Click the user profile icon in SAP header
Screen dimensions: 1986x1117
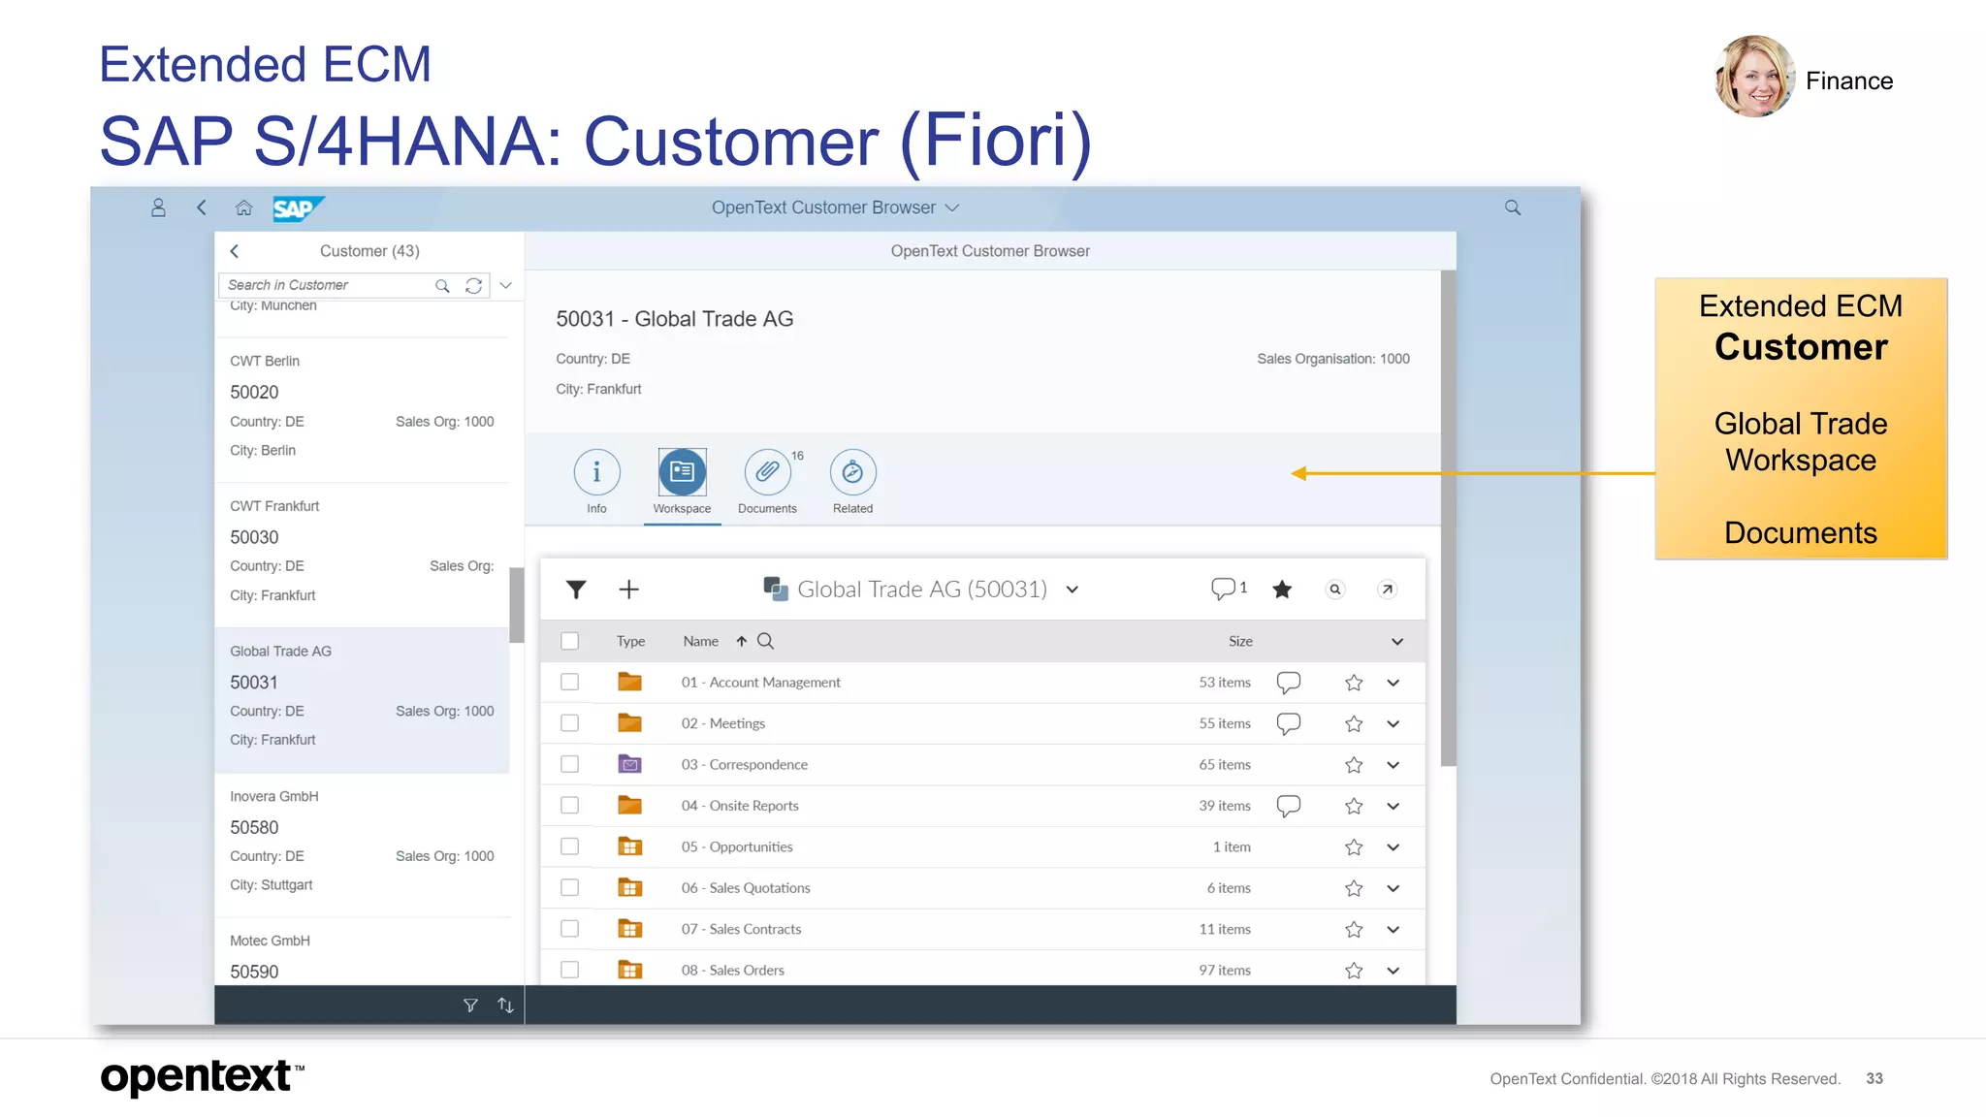click(158, 207)
